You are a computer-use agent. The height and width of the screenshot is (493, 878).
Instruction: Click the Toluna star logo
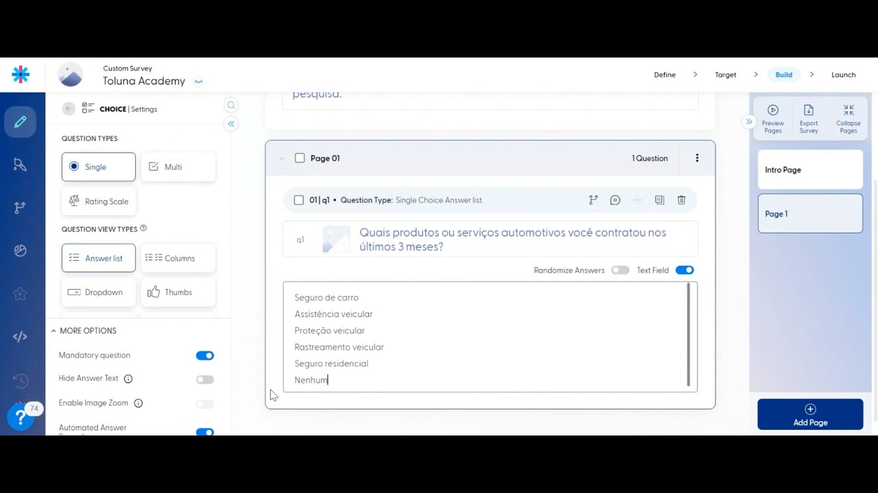point(21,75)
